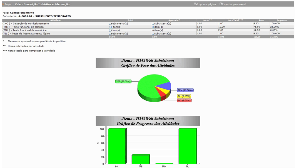Select the TFM (12.50%) pie chart label

click(x=185, y=90)
